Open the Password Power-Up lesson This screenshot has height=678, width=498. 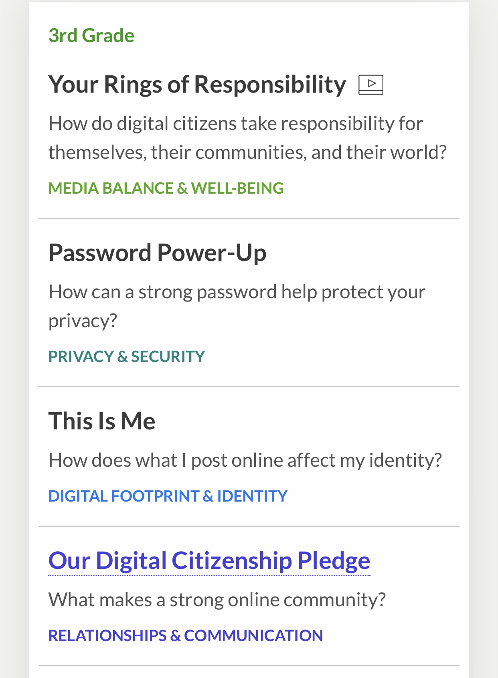tap(157, 253)
